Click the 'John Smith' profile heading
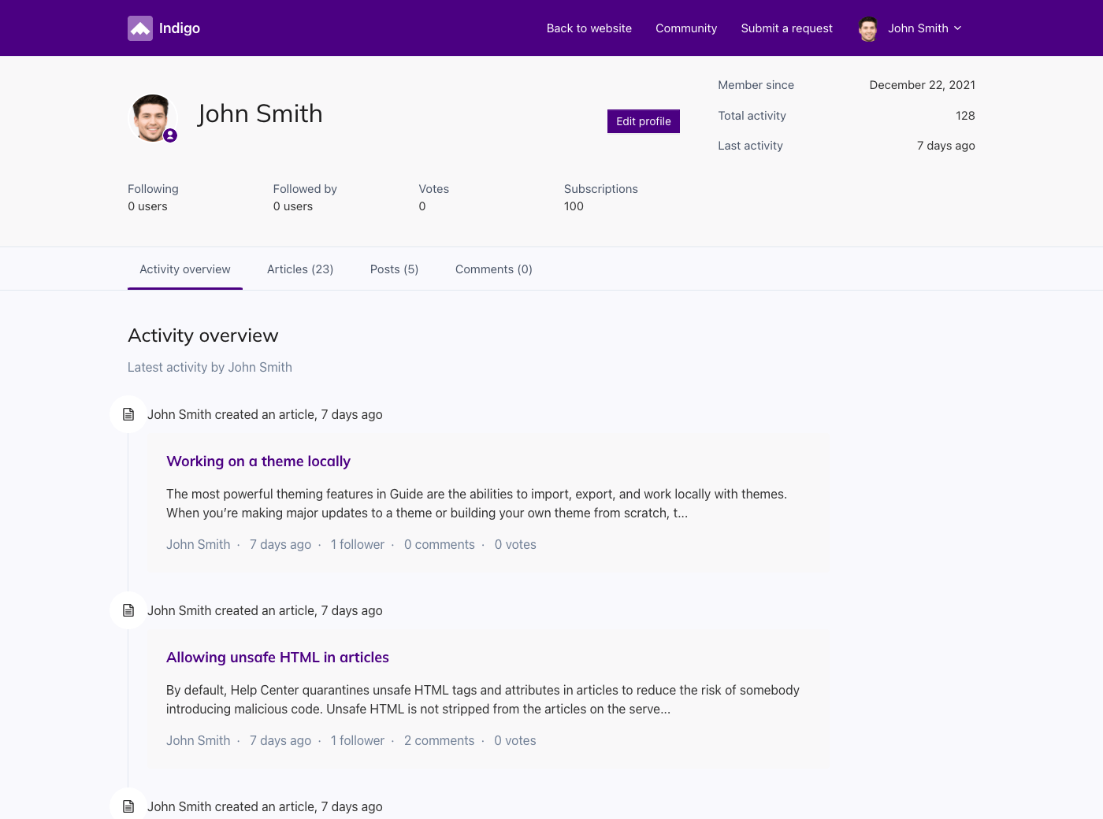 (260, 113)
